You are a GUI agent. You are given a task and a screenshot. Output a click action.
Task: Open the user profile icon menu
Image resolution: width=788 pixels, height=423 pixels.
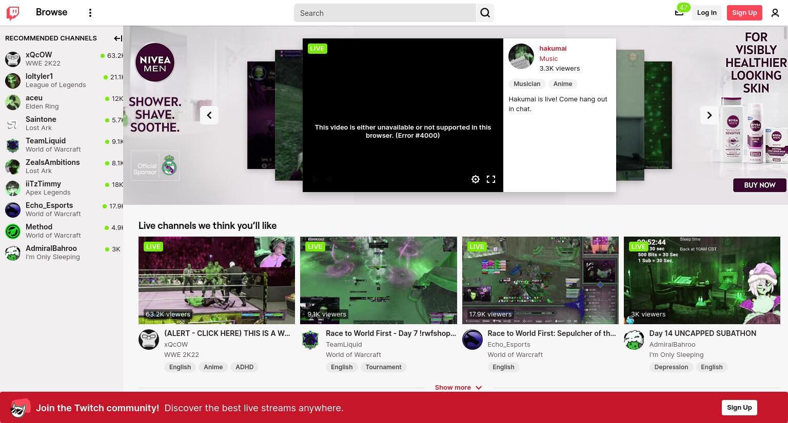tap(775, 13)
